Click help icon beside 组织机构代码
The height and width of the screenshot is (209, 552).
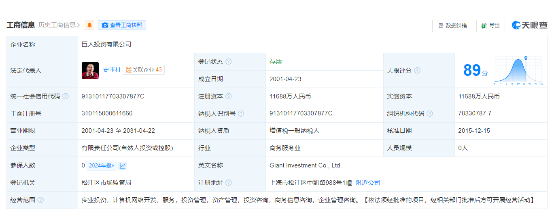[430, 114]
